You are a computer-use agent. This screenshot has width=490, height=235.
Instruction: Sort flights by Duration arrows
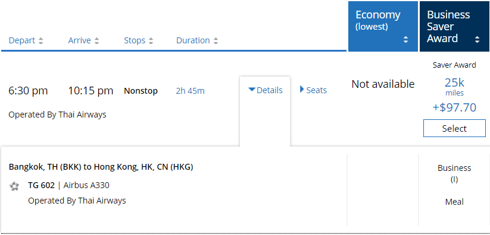[216, 41]
